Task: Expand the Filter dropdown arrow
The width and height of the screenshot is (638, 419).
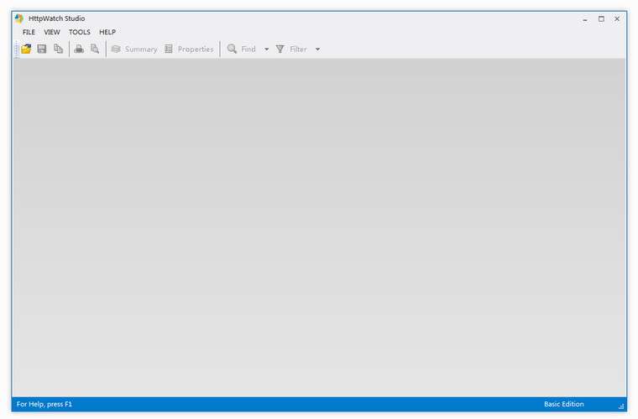Action: point(318,49)
